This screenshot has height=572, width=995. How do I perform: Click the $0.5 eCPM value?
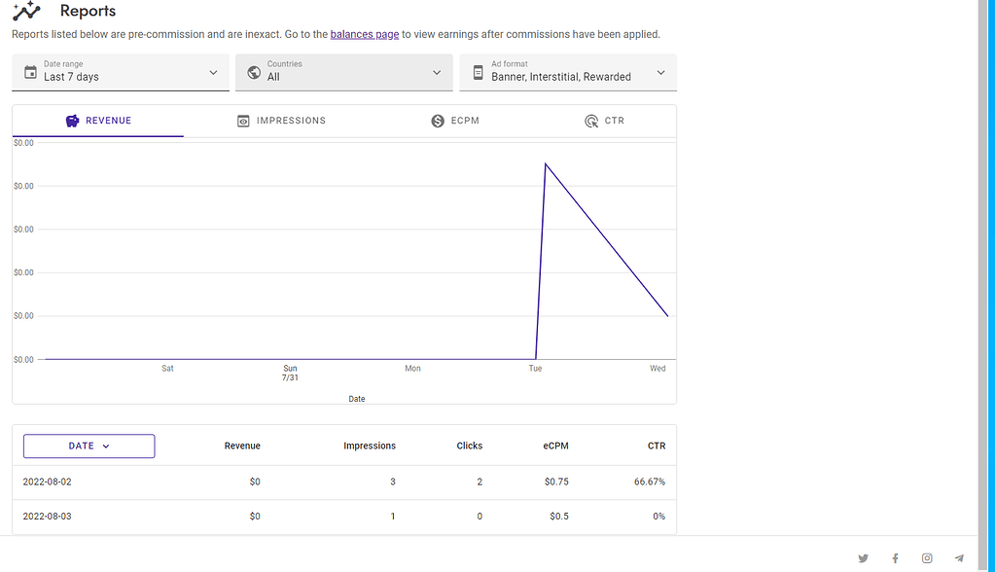[x=559, y=517]
